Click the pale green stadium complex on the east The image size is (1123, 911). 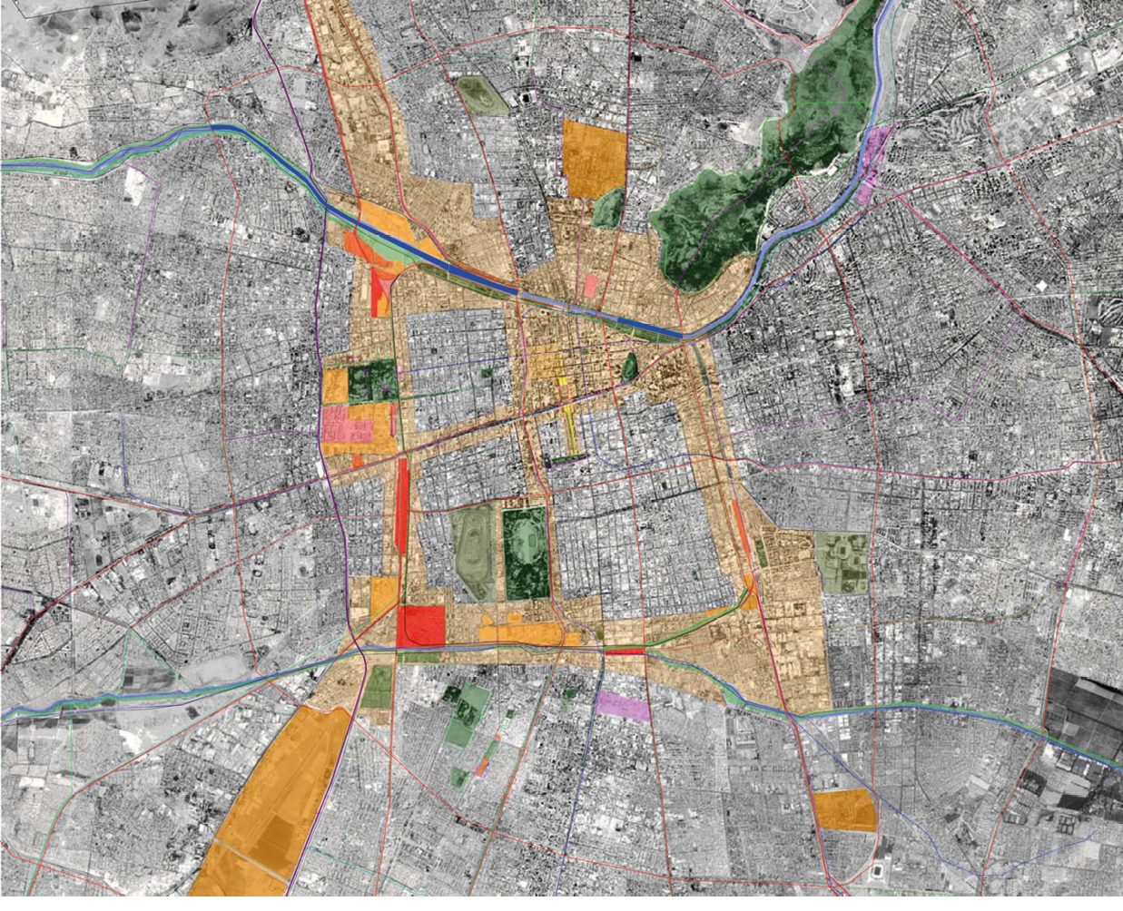842,561
